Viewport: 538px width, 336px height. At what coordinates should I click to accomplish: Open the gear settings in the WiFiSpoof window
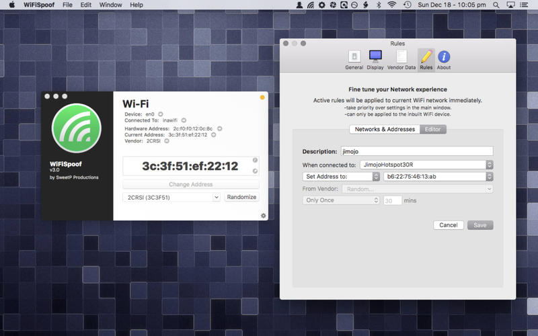click(263, 216)
